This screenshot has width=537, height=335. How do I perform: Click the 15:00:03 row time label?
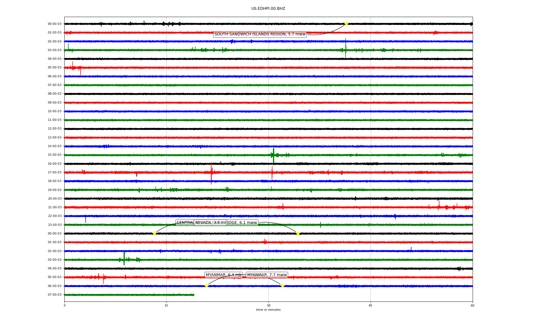(55, 155)
